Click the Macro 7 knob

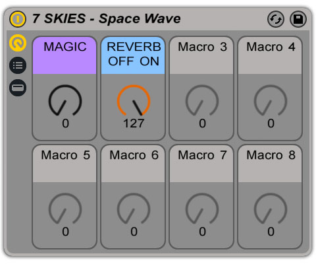pos(202,209)
